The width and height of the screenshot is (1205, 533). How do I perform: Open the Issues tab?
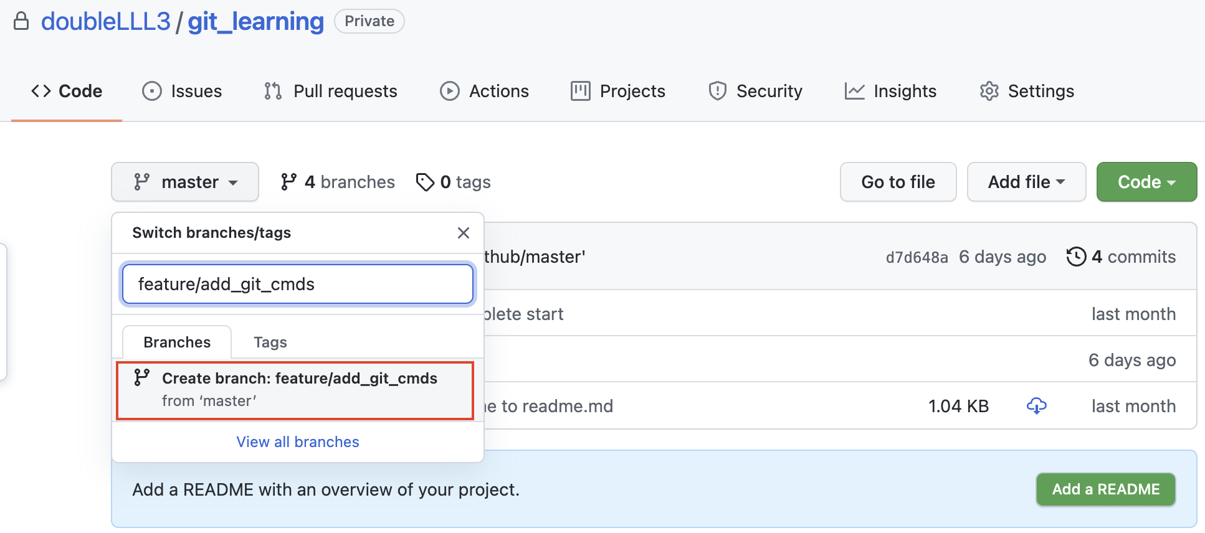182,91
